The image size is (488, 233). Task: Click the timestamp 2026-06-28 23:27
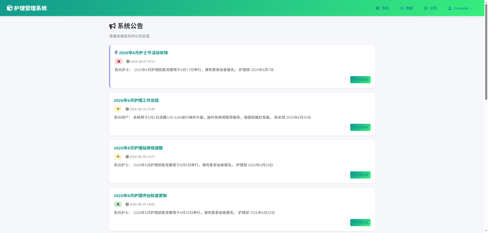pos(142,157)
